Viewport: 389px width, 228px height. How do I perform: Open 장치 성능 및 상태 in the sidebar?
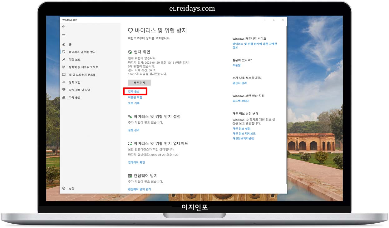click(x=80, y=90)
